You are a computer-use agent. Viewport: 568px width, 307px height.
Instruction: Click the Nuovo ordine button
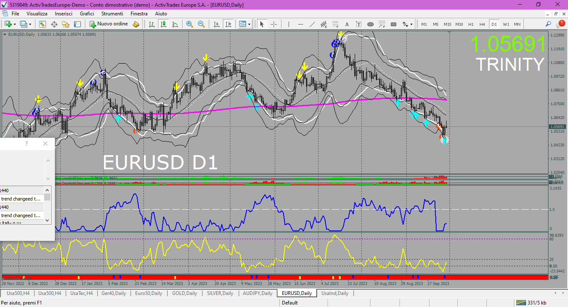pos(109,24)
